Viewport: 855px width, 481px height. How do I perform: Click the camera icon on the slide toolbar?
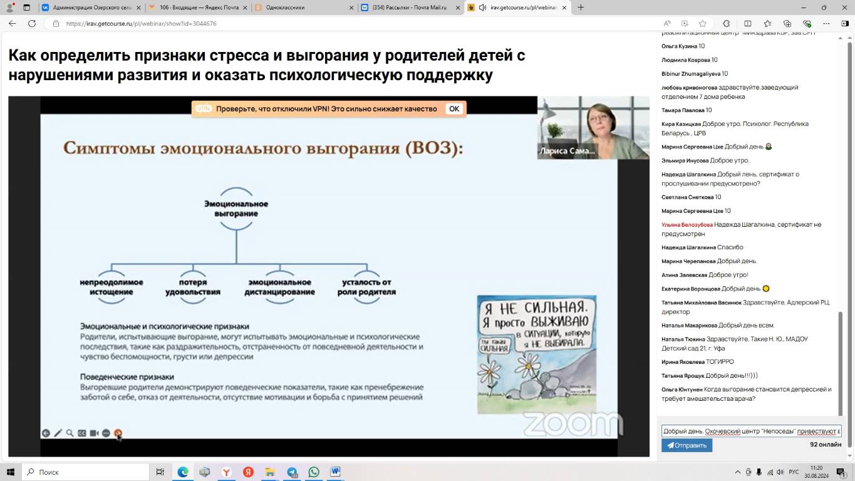tap(94, 433)
